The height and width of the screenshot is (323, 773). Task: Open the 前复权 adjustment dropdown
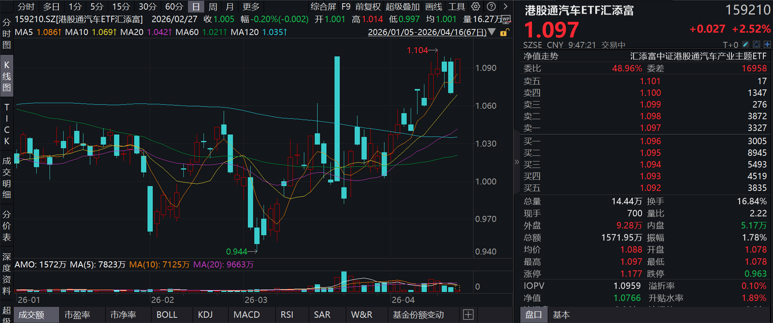[368, 6]
